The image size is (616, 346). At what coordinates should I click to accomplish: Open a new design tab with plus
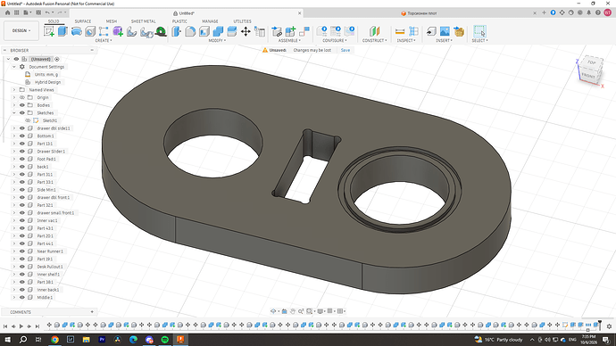pos(544,12)
